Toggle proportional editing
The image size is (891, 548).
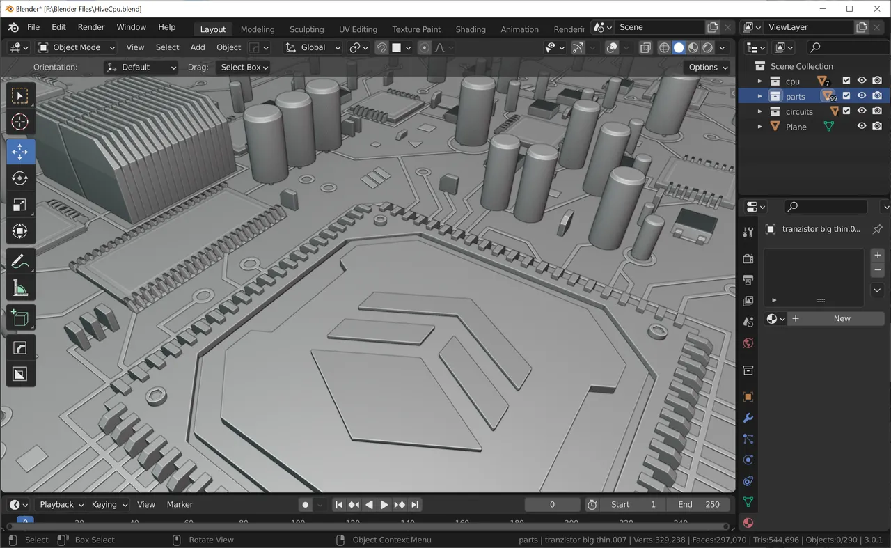tap(424, 47)
